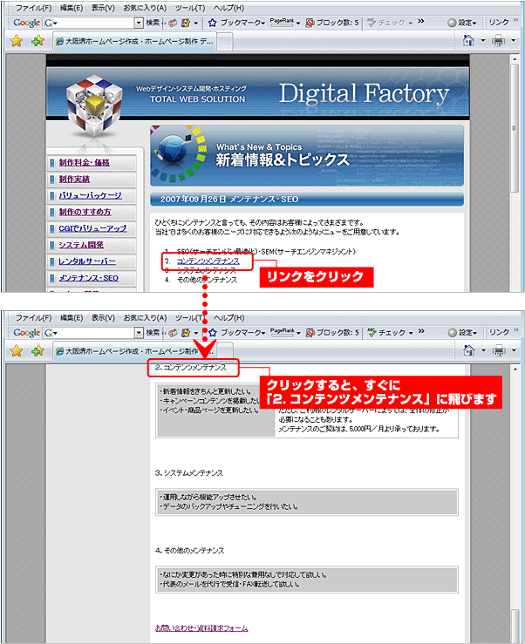
Task: Click the Digital Factory header banner title
Action: 364,93
